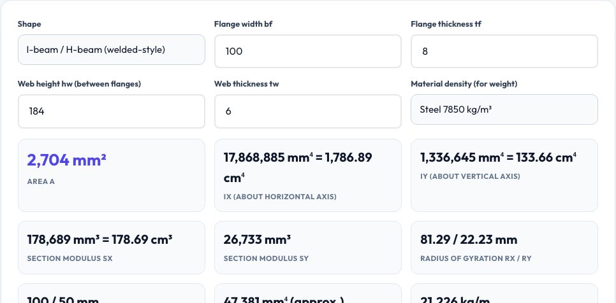
Task: Select the Section Modulus SX card
Action: (111, 248)
